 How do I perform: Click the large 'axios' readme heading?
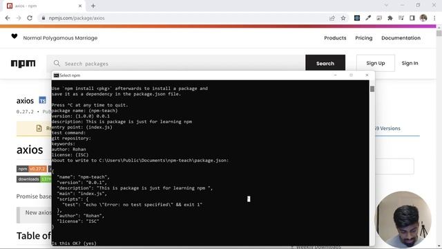pyautogui.click(x=30, y=149)
